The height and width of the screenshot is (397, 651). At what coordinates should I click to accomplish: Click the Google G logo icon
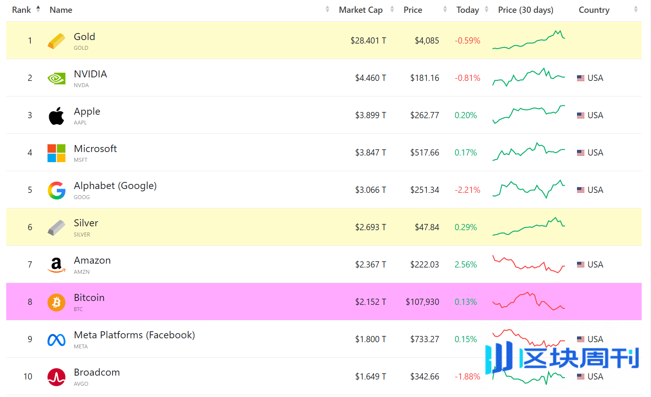point(56,190)
